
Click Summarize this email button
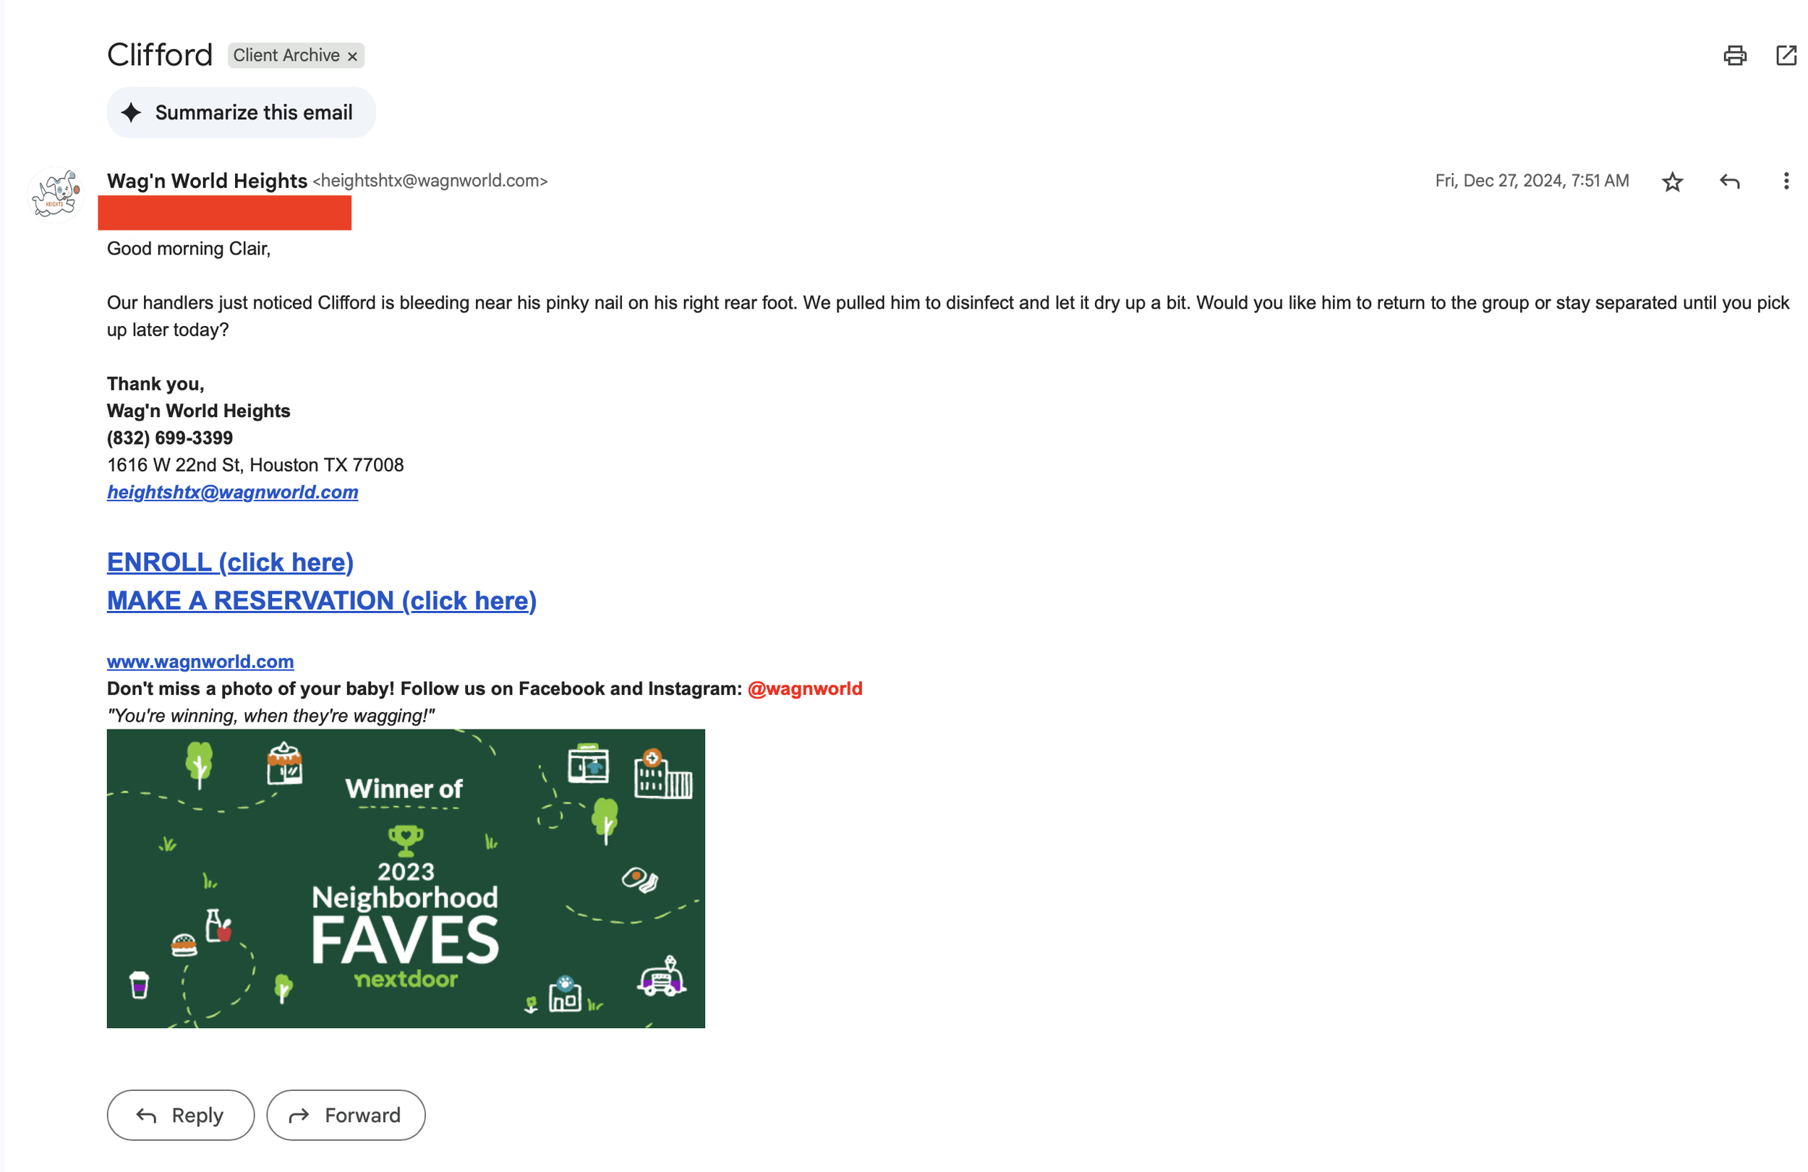click(x=241, y=112)
